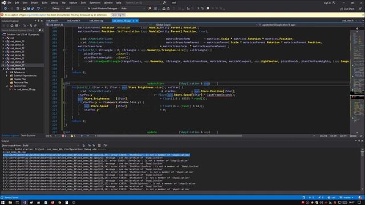The image size is (365, 205).
Task: Click the ArgumentException link in the warning bar
Action: tap(36, 15)
